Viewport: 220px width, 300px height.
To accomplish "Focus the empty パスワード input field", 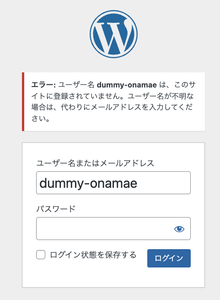I will [113, 229].
